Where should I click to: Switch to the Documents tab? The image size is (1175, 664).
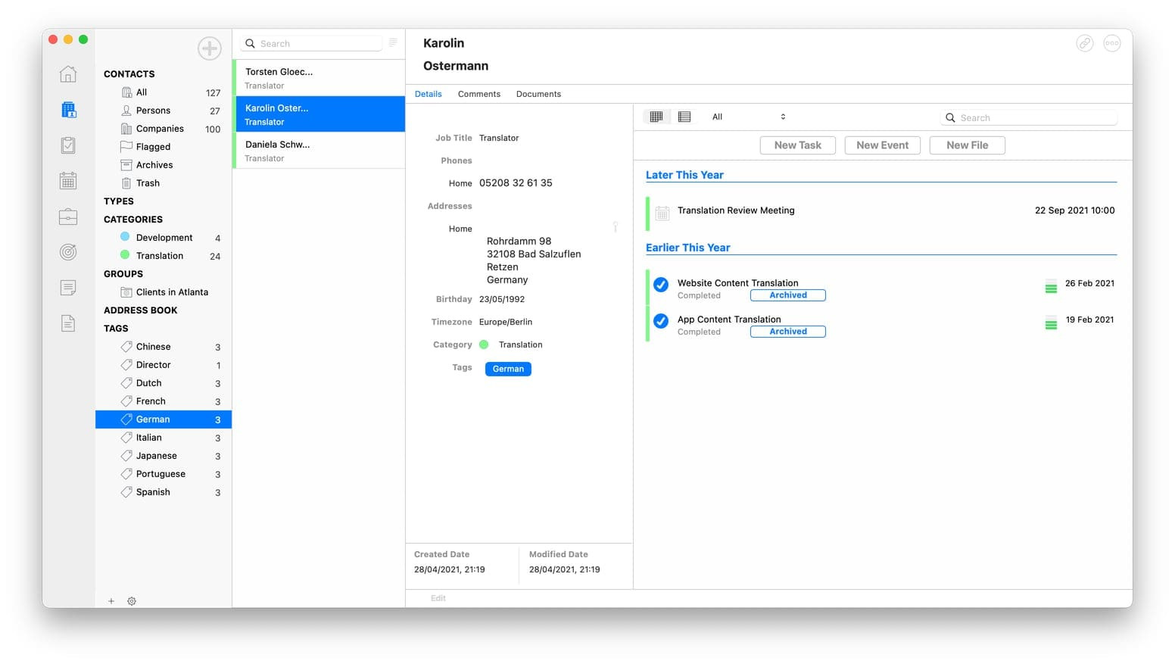point(539,94)
